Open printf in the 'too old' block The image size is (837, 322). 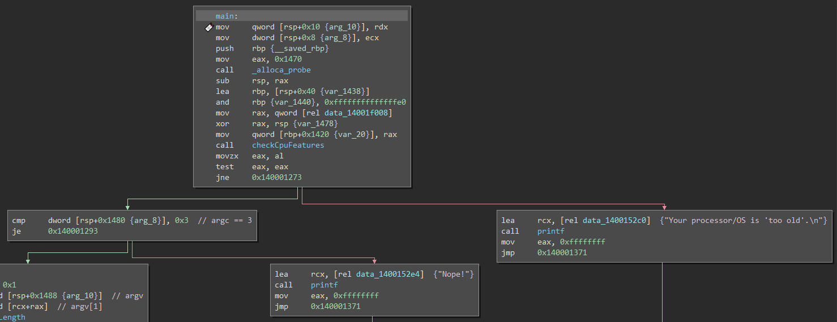[x=551, y=231]
